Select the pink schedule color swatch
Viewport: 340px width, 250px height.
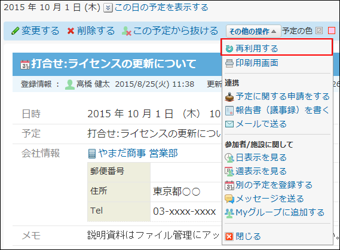tap(331, 31)
